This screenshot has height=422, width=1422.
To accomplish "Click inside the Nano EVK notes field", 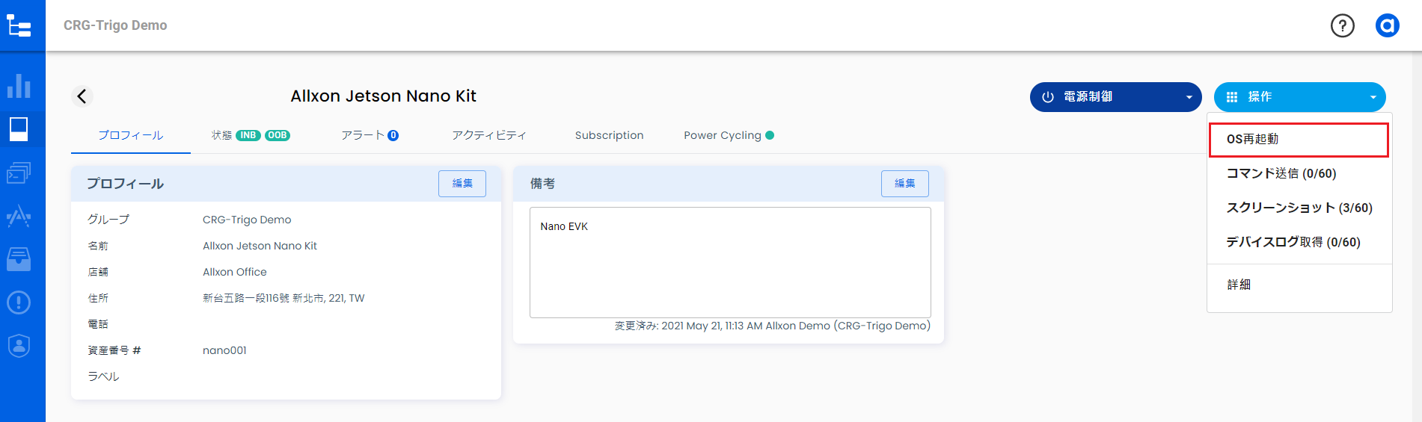I will (730, 262).
